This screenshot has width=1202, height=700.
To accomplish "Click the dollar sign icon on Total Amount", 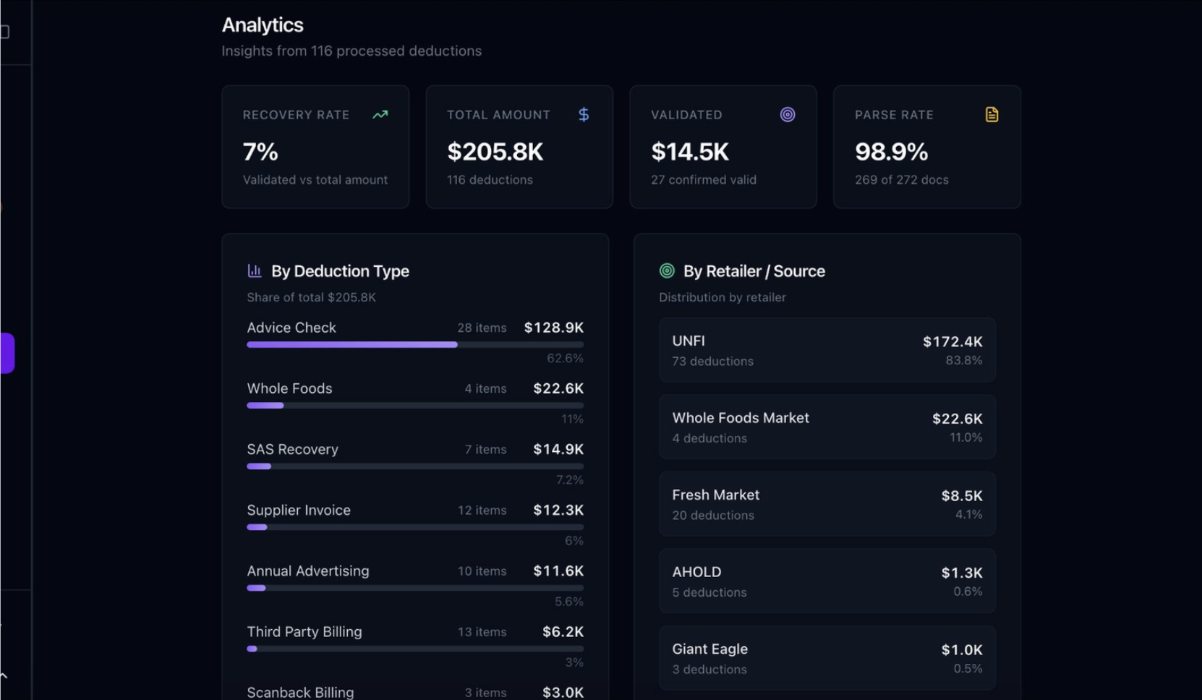I will 584,114.
